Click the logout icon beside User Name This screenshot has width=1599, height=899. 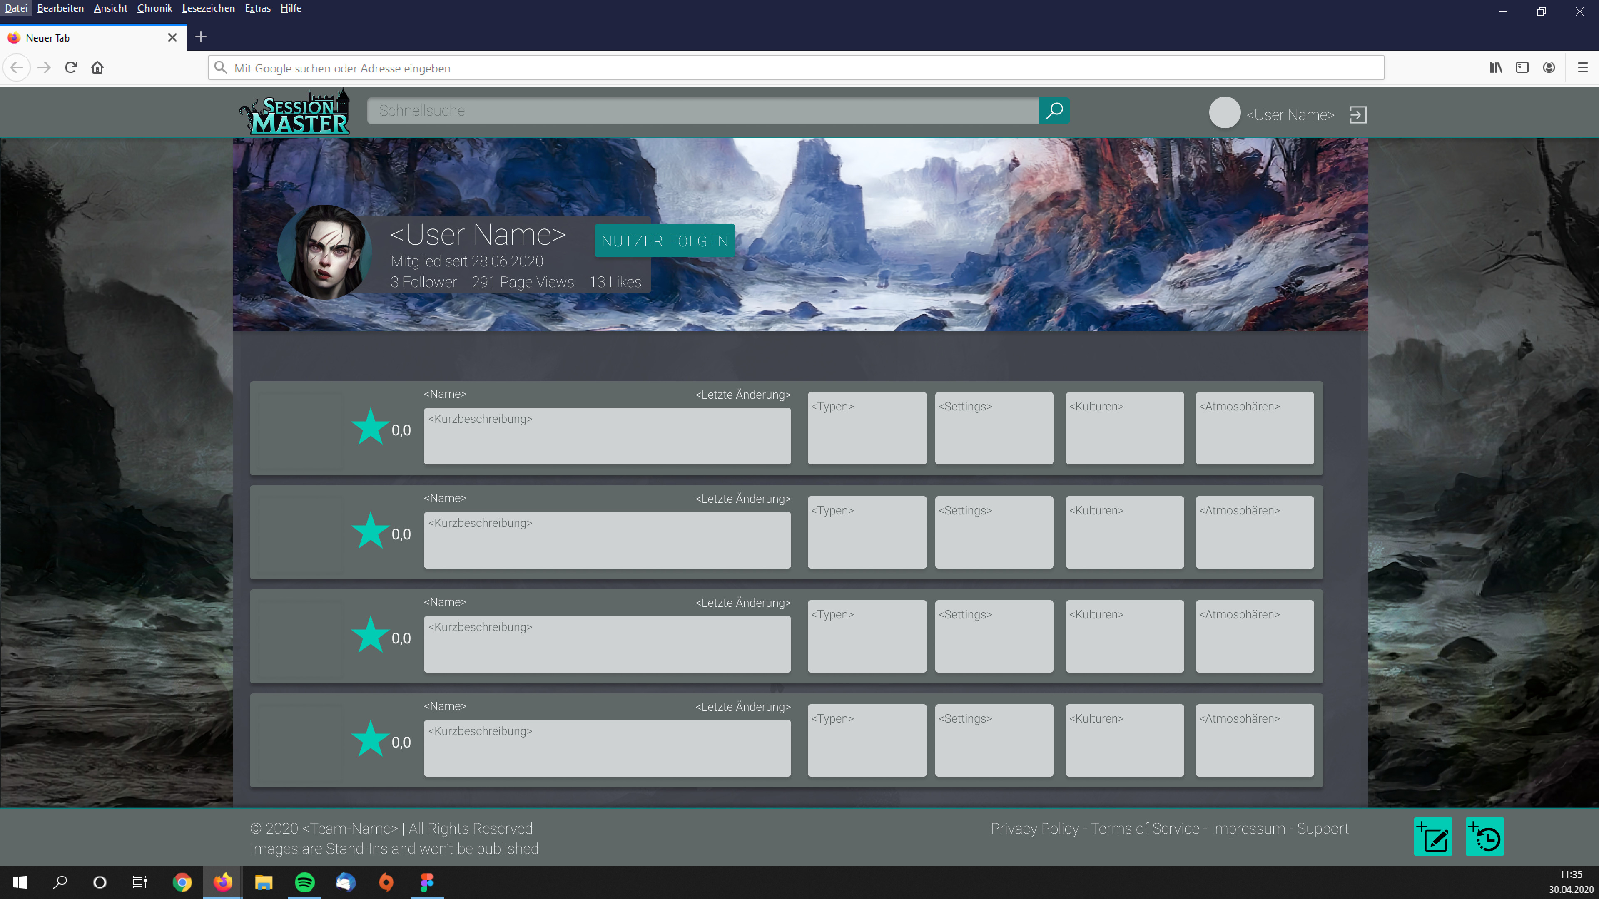pos(1357,115)
